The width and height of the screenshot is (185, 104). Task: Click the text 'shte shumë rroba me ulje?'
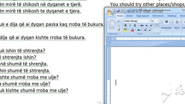(29, 77)
